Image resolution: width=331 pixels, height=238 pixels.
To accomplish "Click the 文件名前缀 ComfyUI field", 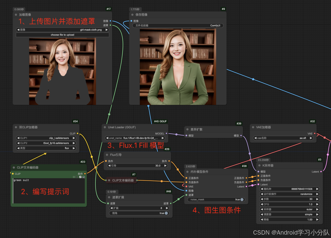I will [178, 25].
